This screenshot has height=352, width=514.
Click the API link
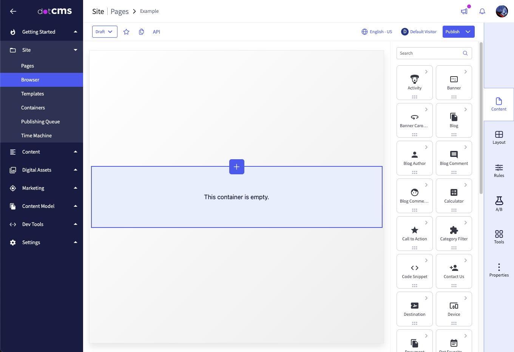(156, 32)
